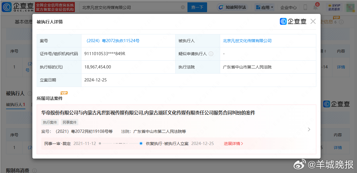Click the 企查查 logo in dialog header

click(293, 21)
